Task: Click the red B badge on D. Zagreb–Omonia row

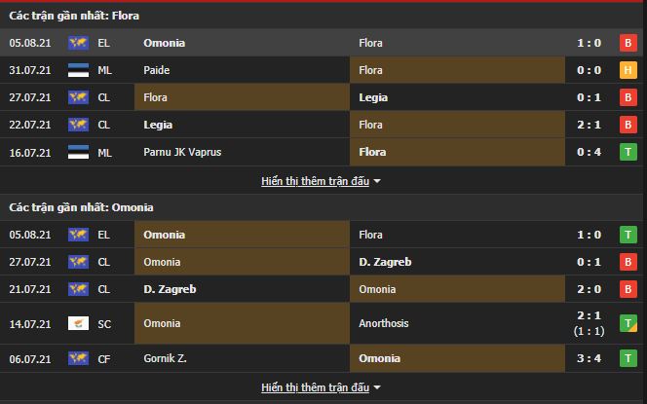Action: (x=628, y=289)
